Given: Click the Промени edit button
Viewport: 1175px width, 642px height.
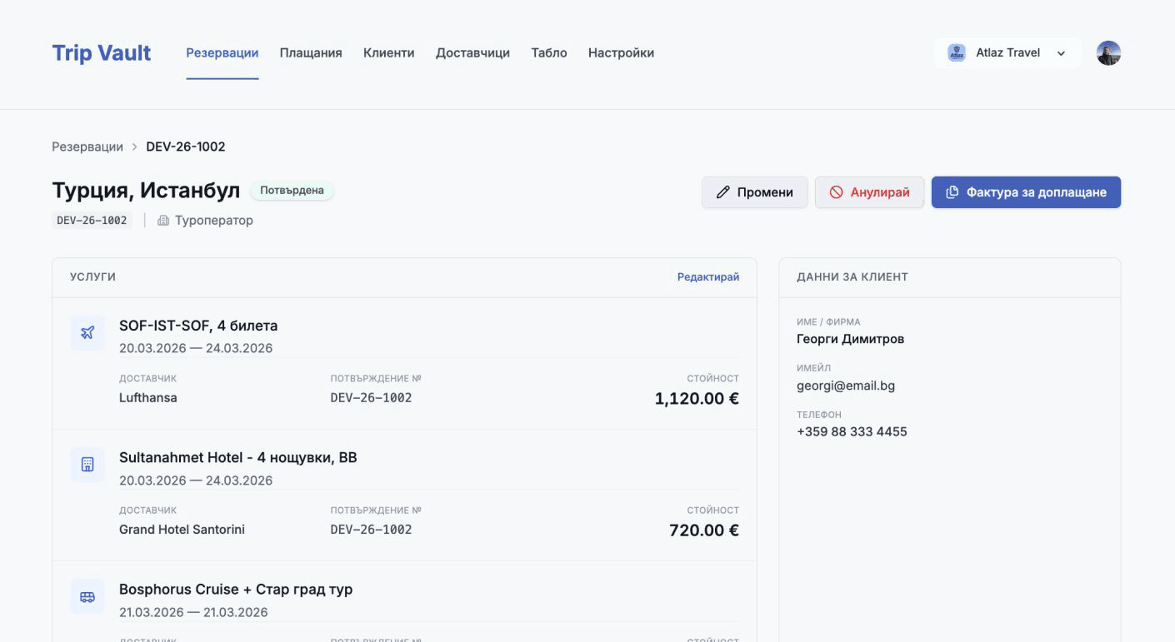Looking at the screenshot, I should (x=755, y=192).
